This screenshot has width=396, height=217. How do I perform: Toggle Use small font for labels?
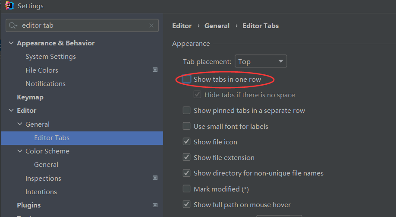click(x=186, y=126)
